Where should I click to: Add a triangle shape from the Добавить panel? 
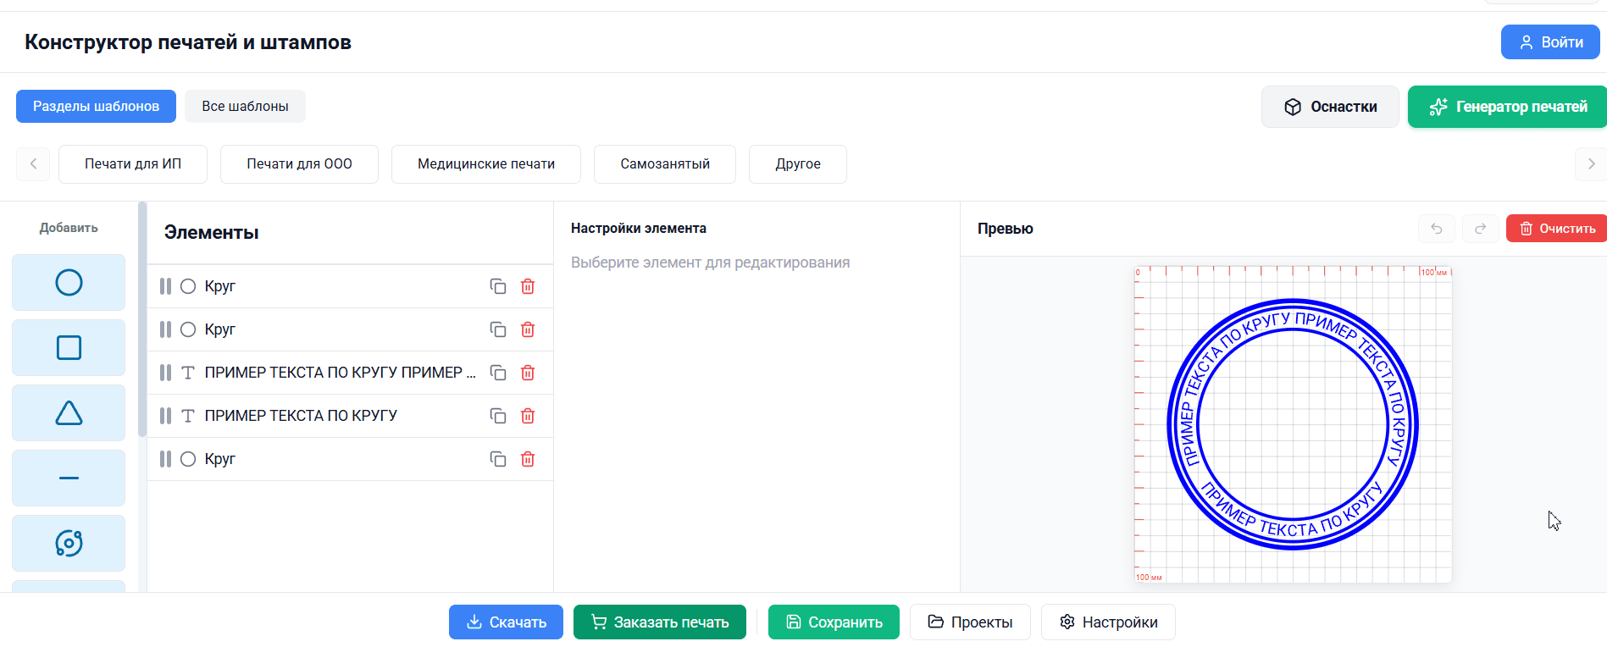(69, 412)
